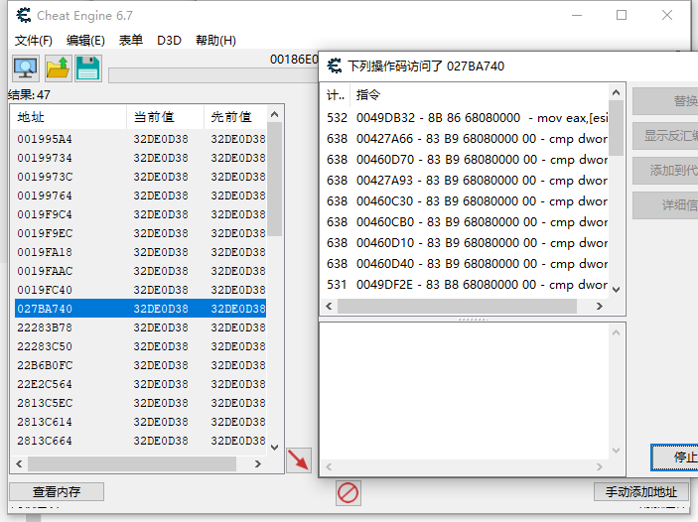Sort by the 地址 column header
Viewport: 698px width, 522px height.
(x=69, y=117)
